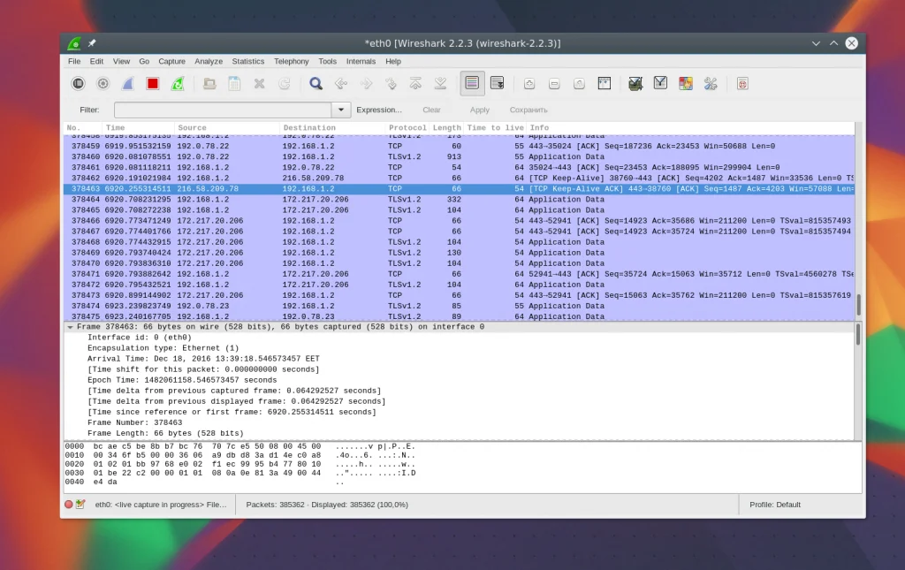Screen dimensions: 905x570
Task: Toggle auto-scroll during live capture
Action: point(497,83)
